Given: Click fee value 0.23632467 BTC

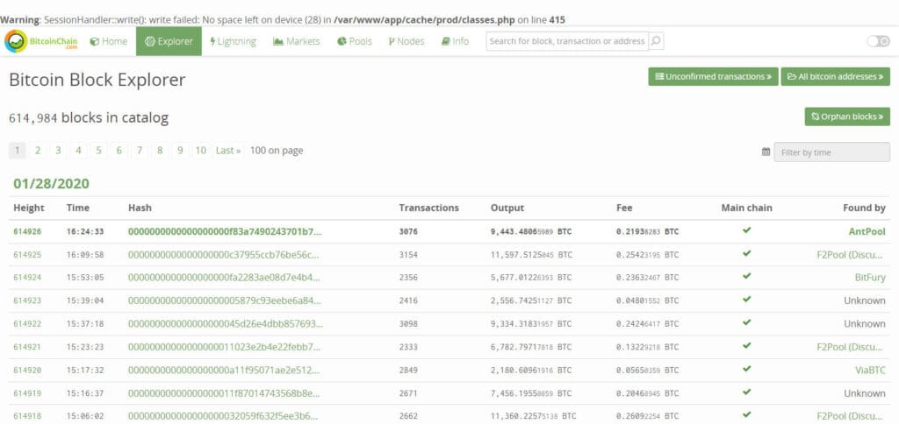Looking at the screenshot, I should coord(647,278).
